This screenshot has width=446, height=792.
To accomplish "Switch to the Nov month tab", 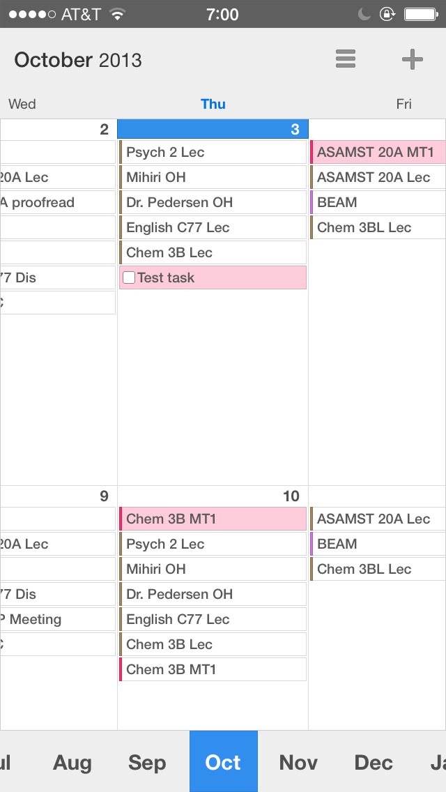I will click(298, 762).
